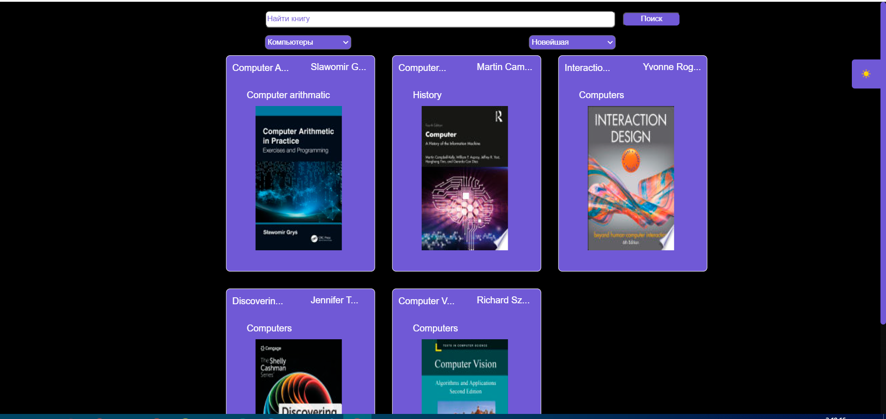Open the Новейшая sort order dropdown

coord(572,42)
